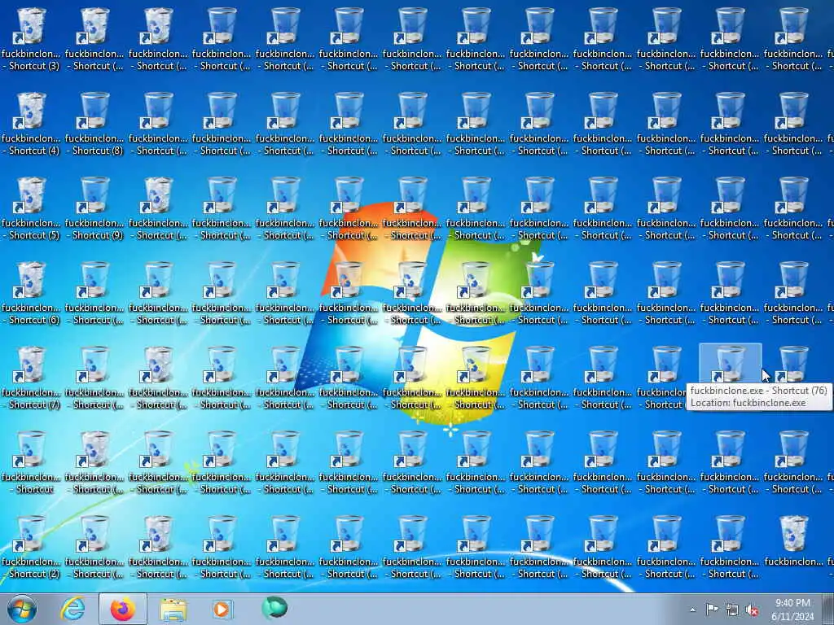Open the Windows Start menu orb
The height and width of the screenshot is (625, 834).
[22, 609]
